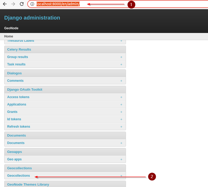
Task: Open Group results model link
Action: pyautogui.click(x=17, y=57)
